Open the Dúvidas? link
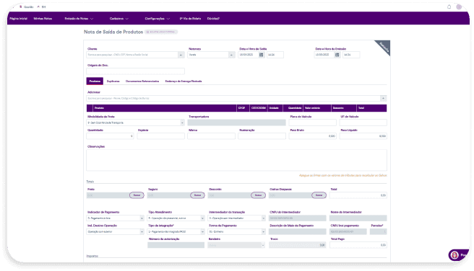 [x=213, y=19]
